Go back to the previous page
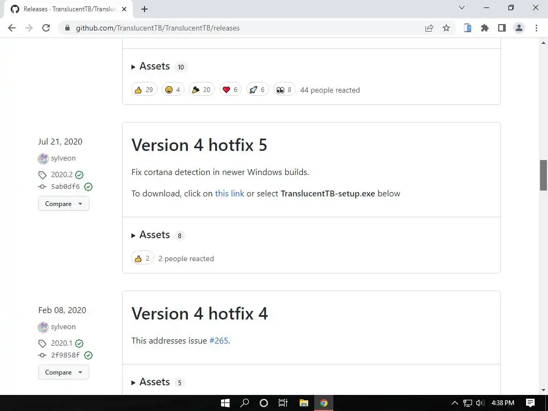 [12, 28]
